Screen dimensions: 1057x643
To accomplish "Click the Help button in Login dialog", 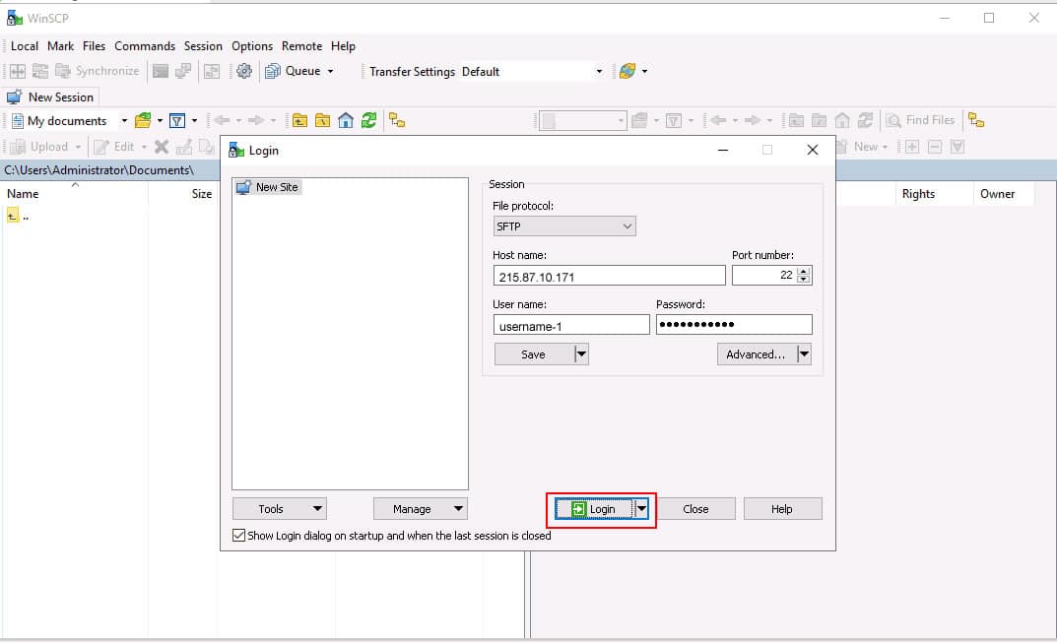I will point(782,509).
